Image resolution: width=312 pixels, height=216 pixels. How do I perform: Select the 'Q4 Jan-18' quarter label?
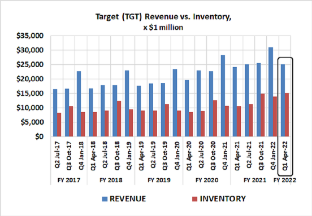point(81,156)
